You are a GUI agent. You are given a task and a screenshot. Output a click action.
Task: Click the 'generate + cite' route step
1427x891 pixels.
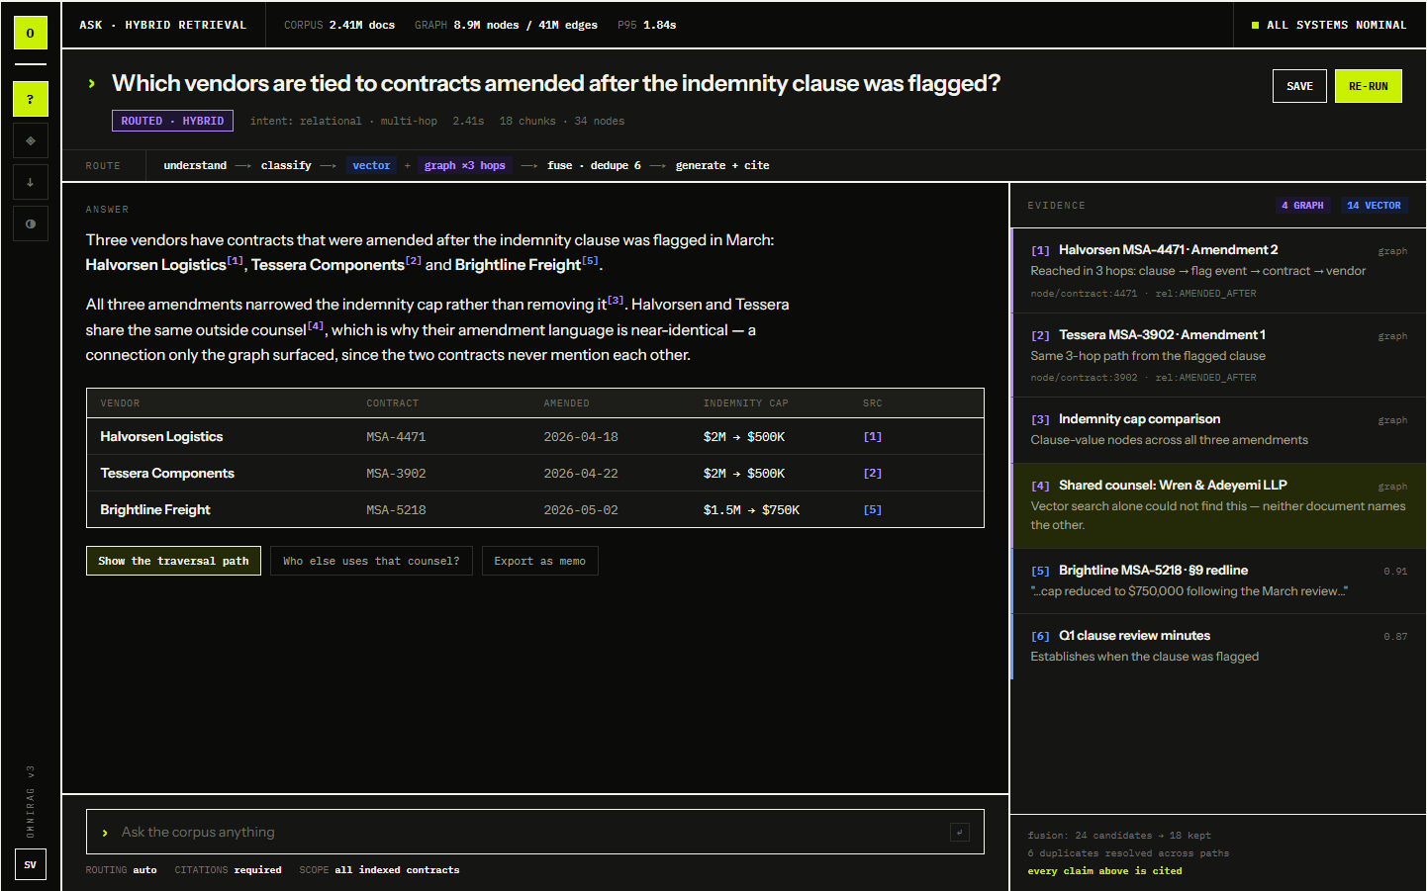tap(722, 165)
